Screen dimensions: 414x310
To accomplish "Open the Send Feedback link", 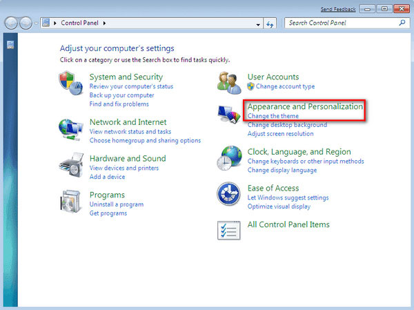I will [x=338, y=9].
